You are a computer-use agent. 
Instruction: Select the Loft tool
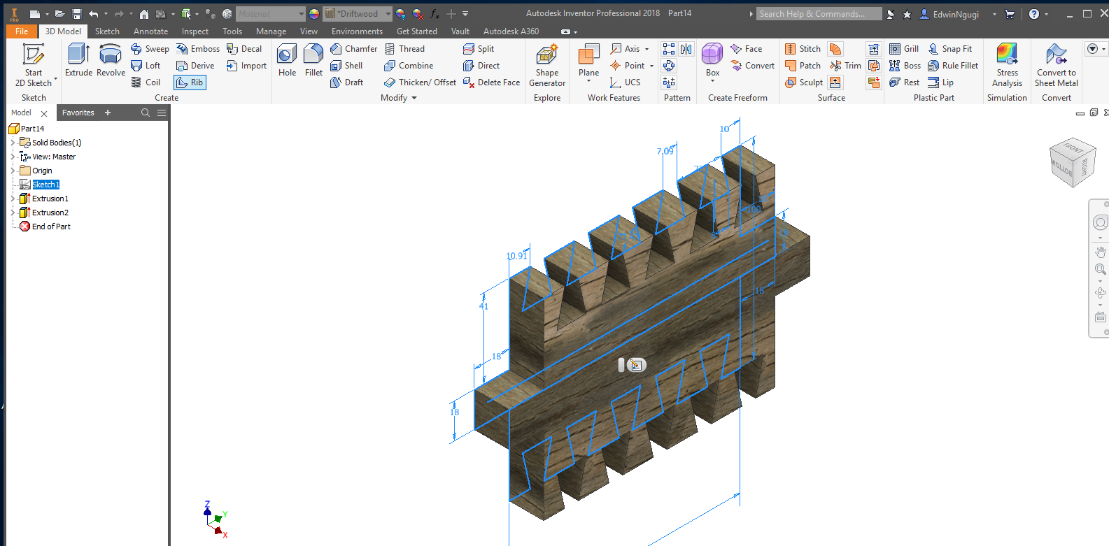(x=146, y=66)
